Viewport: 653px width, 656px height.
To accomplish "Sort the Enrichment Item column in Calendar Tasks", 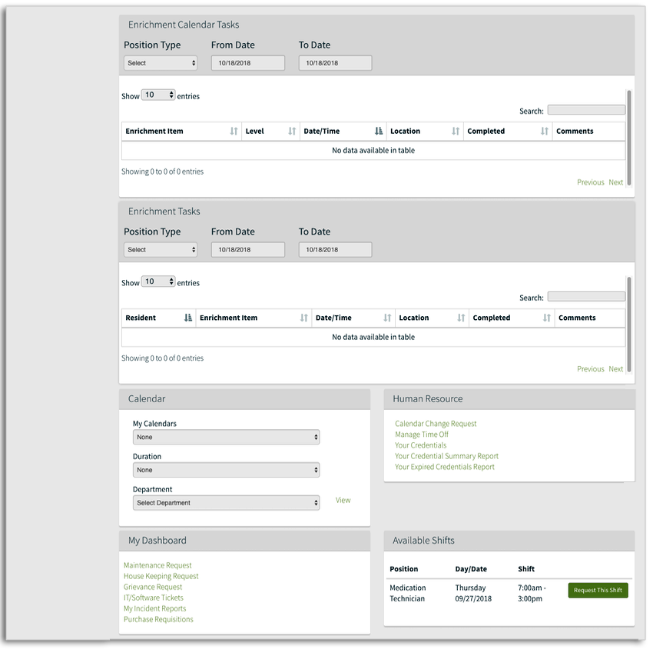I will (x=234, y=131).
